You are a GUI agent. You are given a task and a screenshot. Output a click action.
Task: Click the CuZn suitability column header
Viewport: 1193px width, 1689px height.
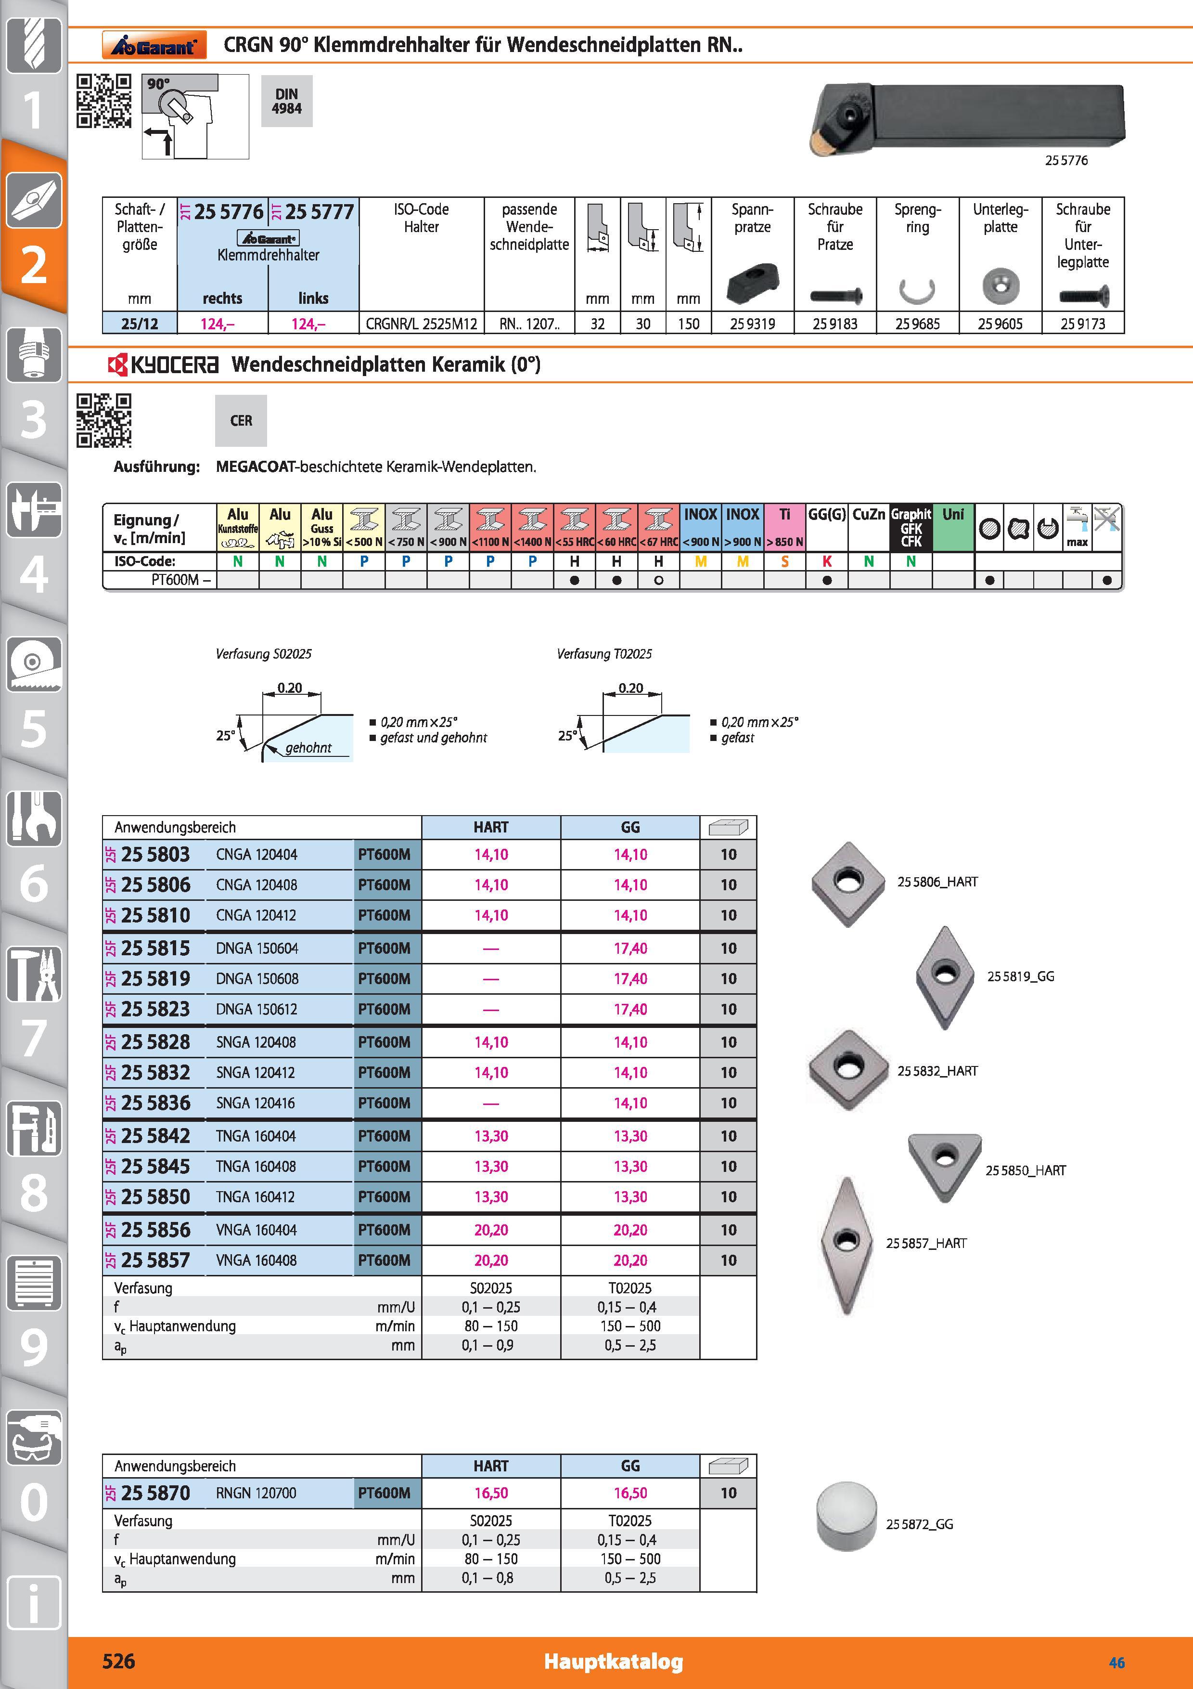(869, 527)
